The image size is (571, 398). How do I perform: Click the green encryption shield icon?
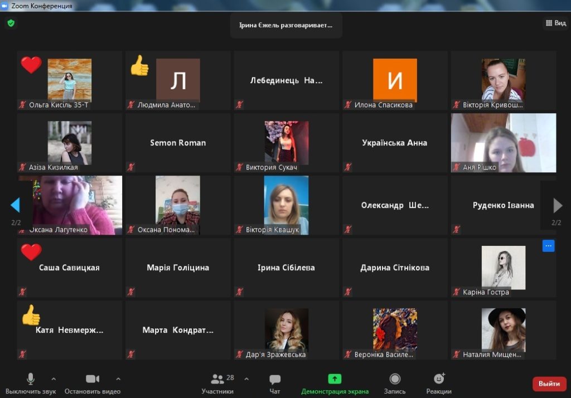(11, 23)
